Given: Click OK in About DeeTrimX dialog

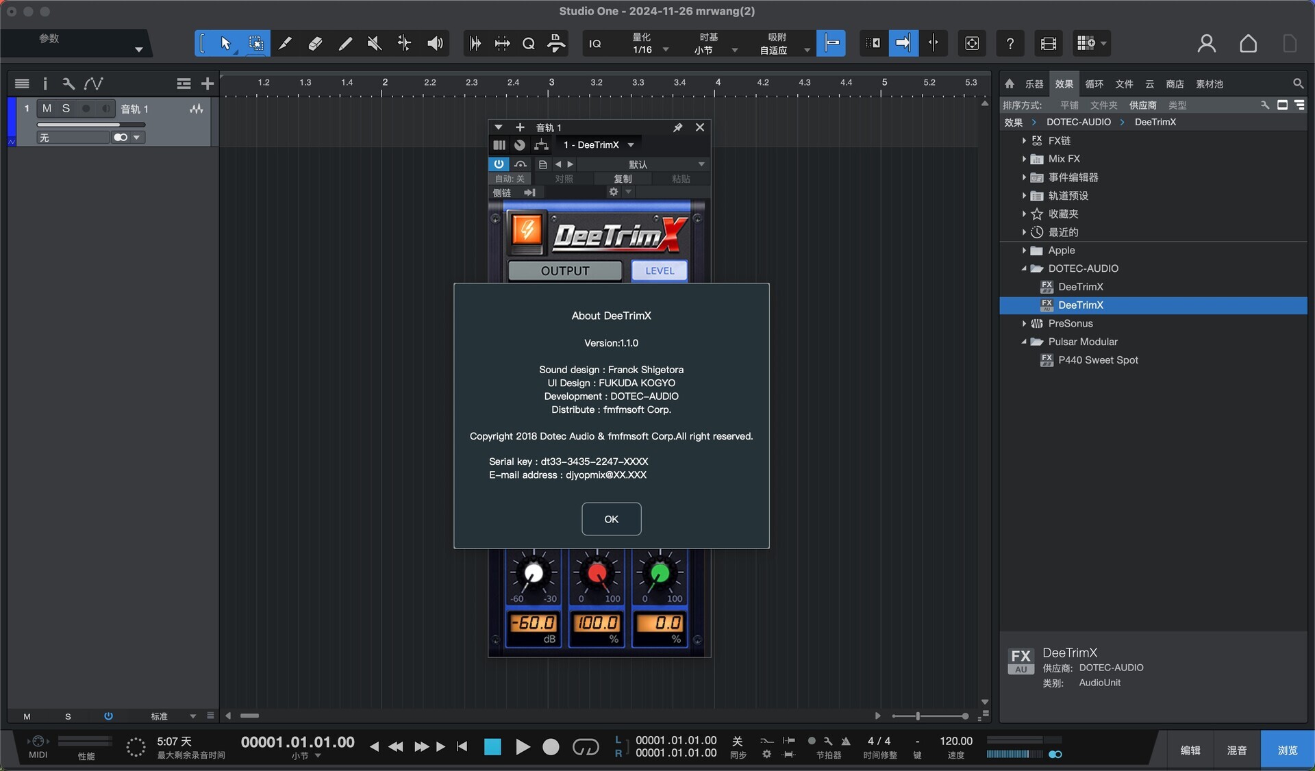Looking at the screenshot, I should (611, 519).
